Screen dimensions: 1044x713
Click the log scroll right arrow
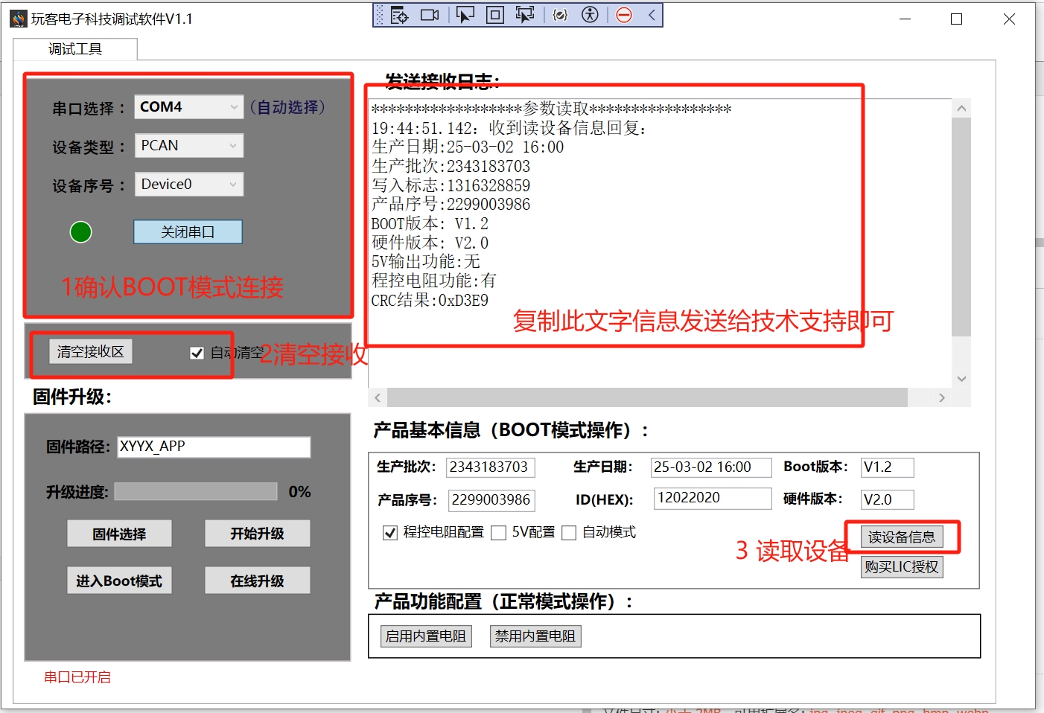942,398
